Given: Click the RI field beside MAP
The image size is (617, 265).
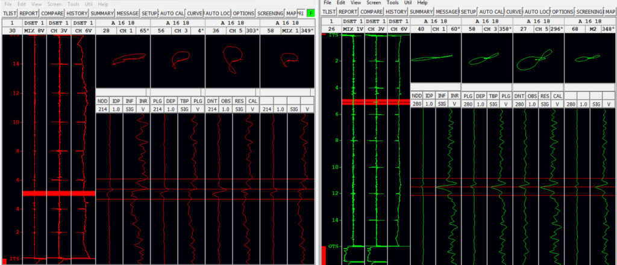Looking at the screenshot, I should coord(301,12).
